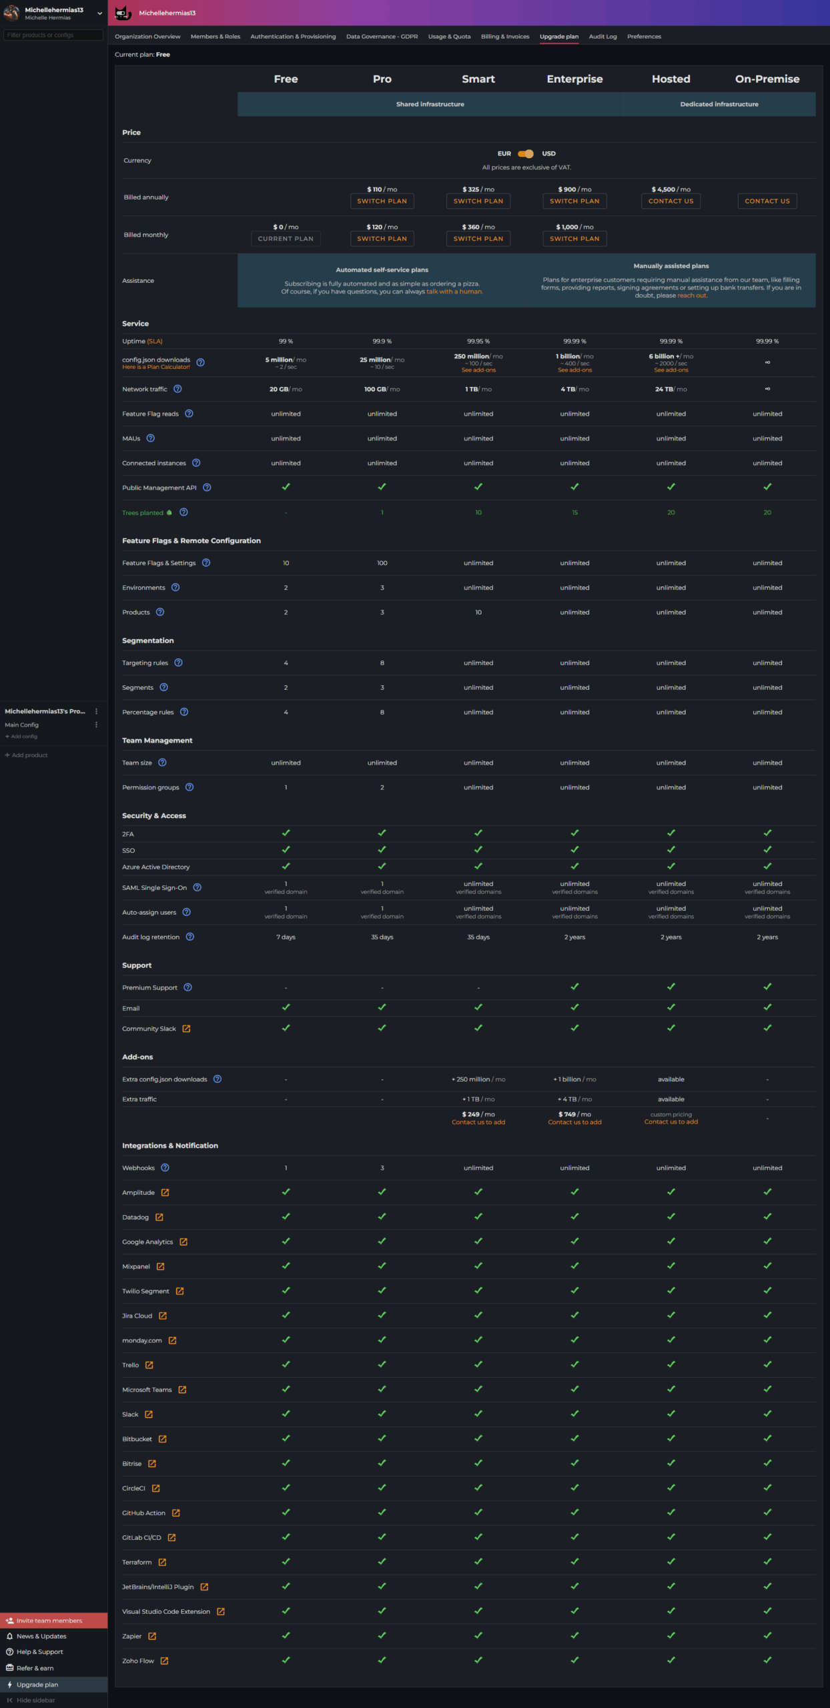Toggle currency switch between EUR and USD
The image size is (830, 1708).
tap(526, 153)
